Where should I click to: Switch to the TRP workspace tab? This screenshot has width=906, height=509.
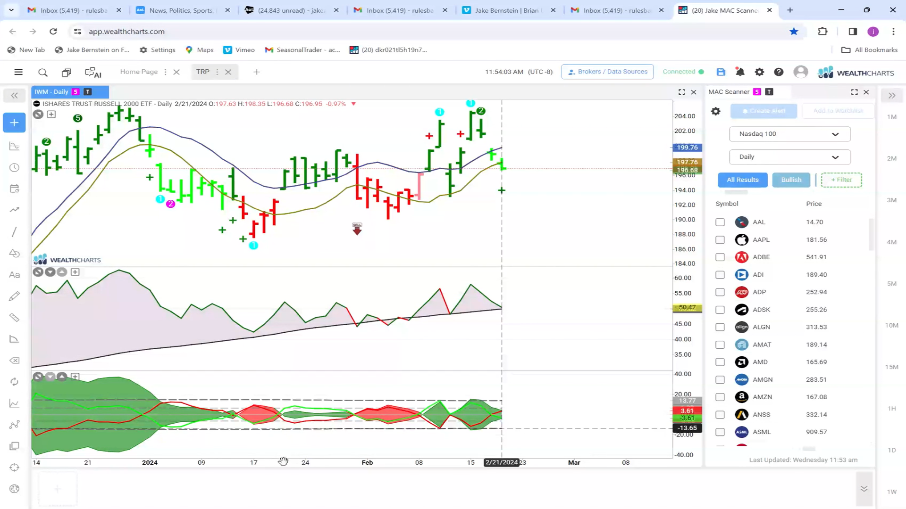[x=203, y=72]
